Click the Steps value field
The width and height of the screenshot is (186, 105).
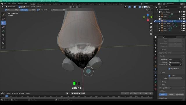[x=175, y=78]
